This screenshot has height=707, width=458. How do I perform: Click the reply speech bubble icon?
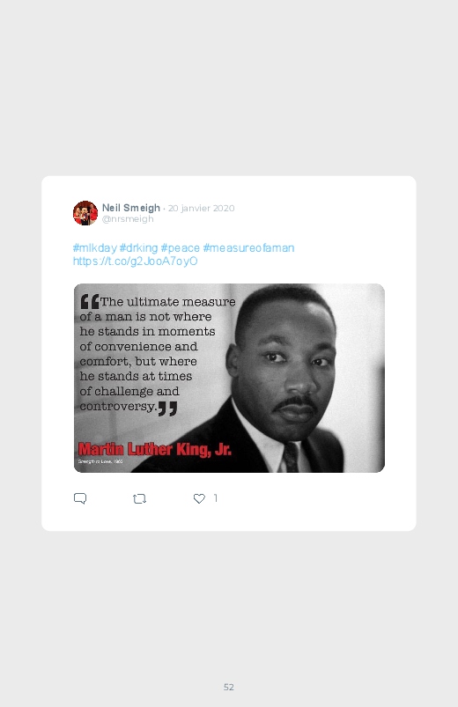tap(80, 498)
